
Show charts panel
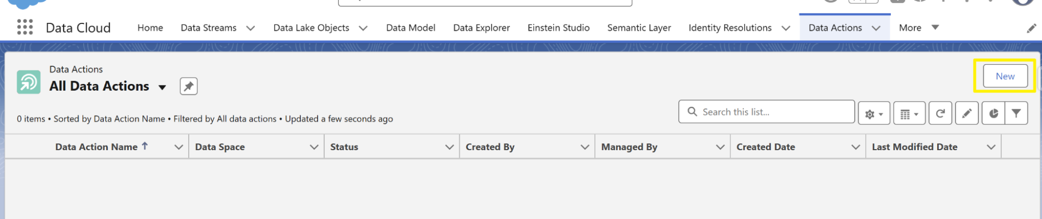click(994, 113)
